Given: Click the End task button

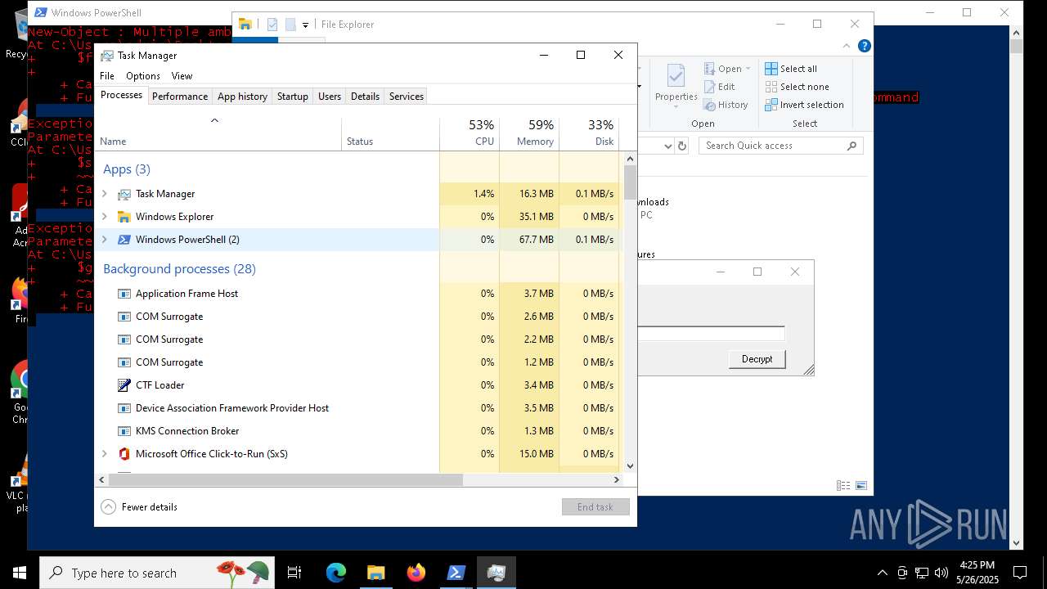Looking at the screenshot, I should 595,507.
